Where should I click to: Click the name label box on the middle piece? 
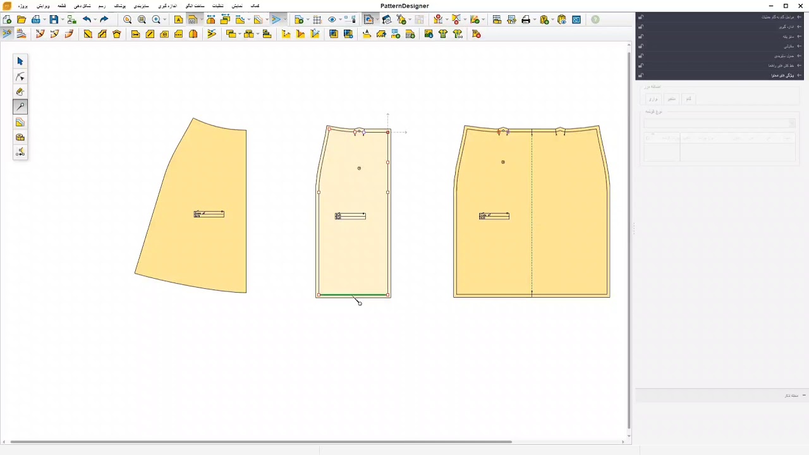point(350,216)
